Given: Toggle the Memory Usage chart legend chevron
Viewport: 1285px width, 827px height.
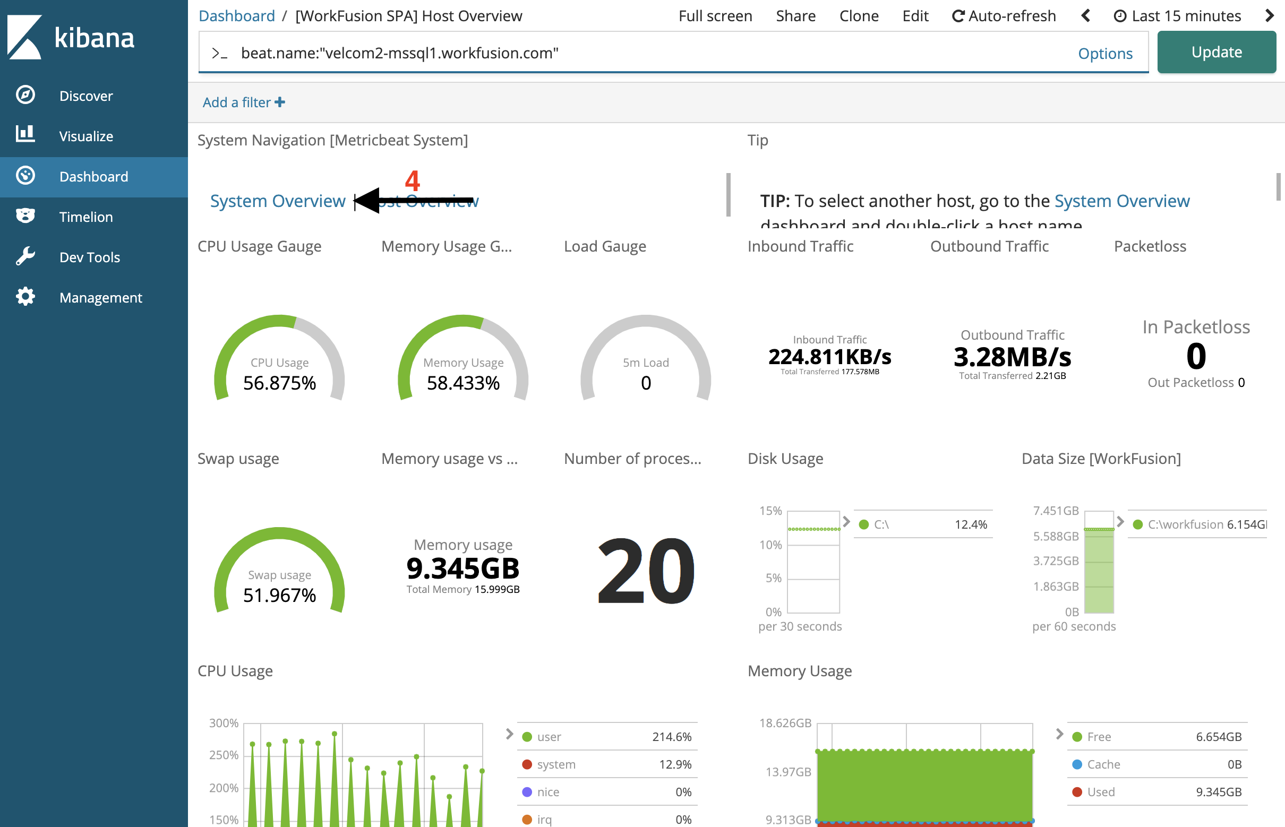Looking at the screenshot, I should [x=1059, y=734].
